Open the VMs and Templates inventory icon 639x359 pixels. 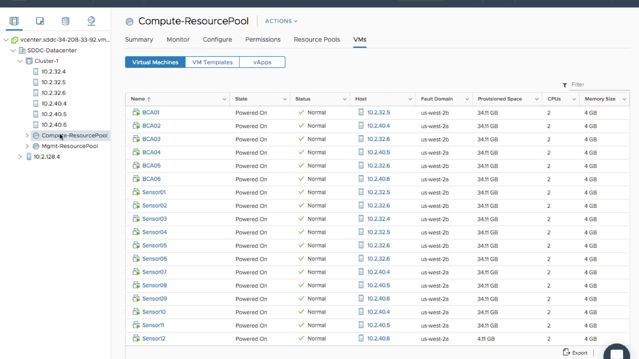[40, 21]
